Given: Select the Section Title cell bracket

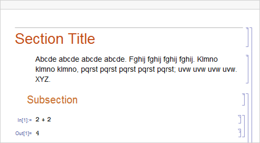Looking at the screenshot, I should coord(247,37).
